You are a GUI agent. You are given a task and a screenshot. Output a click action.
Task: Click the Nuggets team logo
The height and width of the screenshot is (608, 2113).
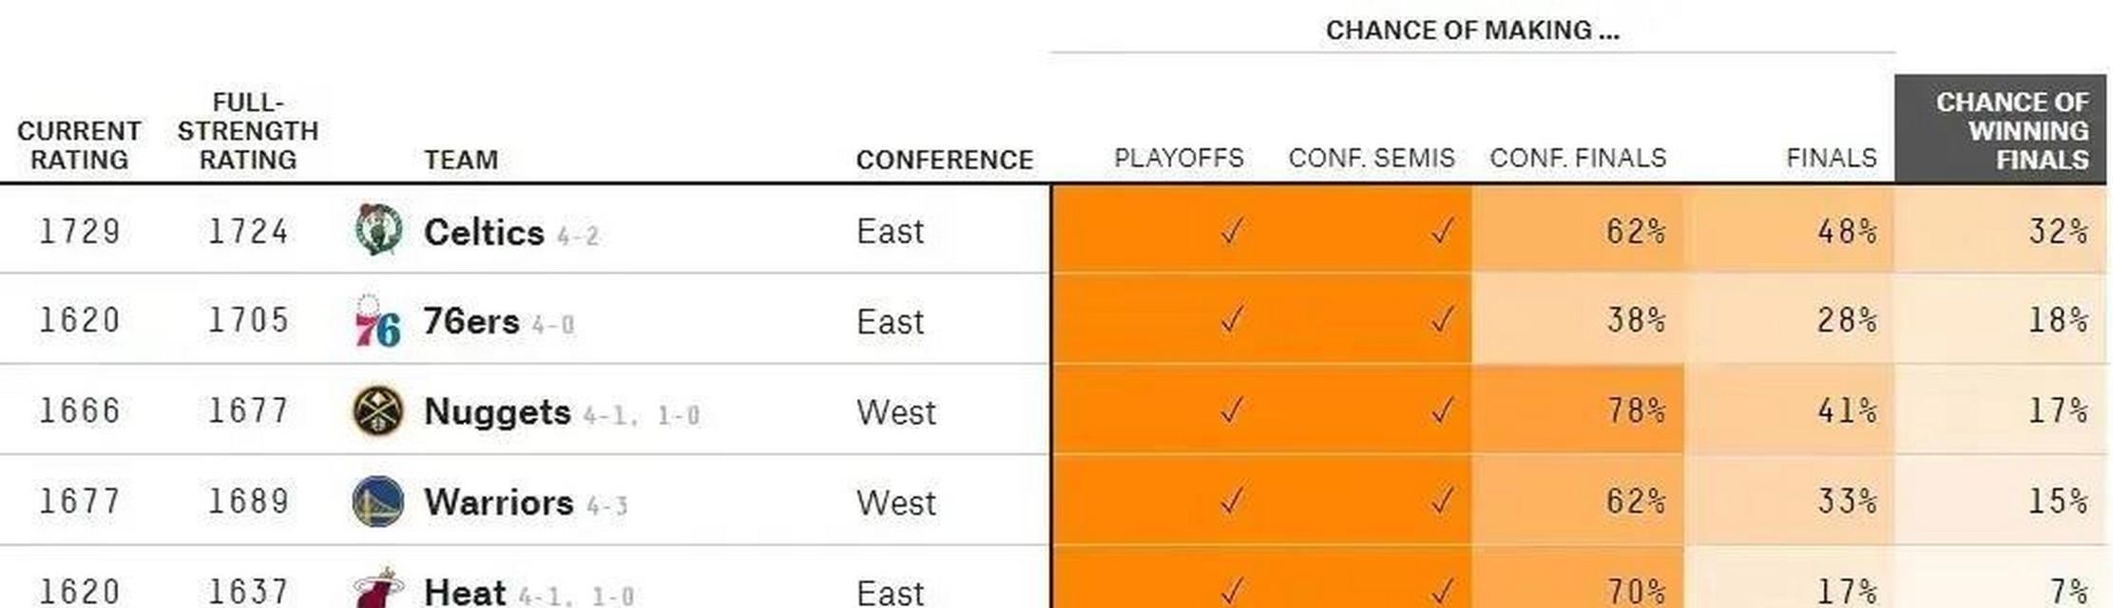[x=377, y=411]
